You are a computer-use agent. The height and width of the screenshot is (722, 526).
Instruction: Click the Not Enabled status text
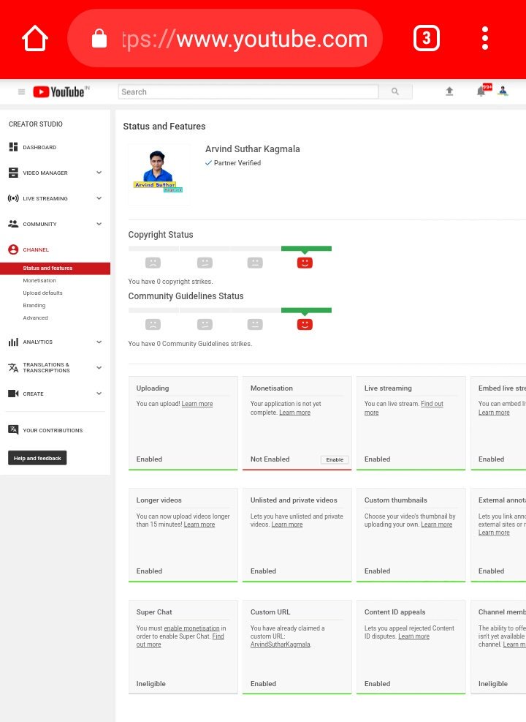click(270, 459)
